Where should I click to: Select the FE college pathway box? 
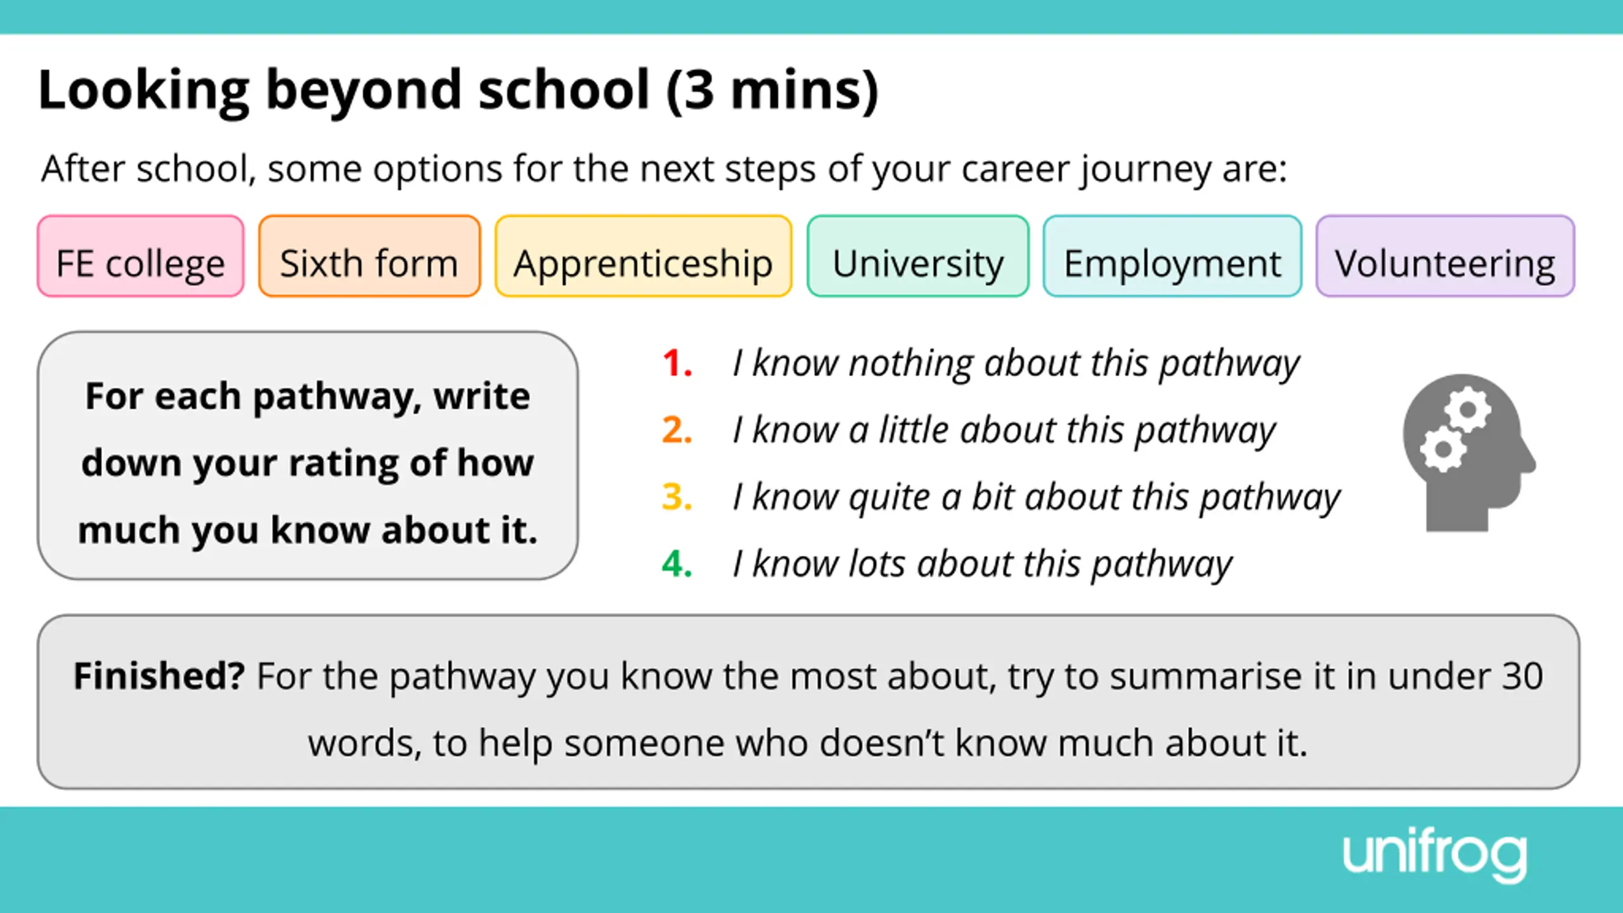[141, 256]
